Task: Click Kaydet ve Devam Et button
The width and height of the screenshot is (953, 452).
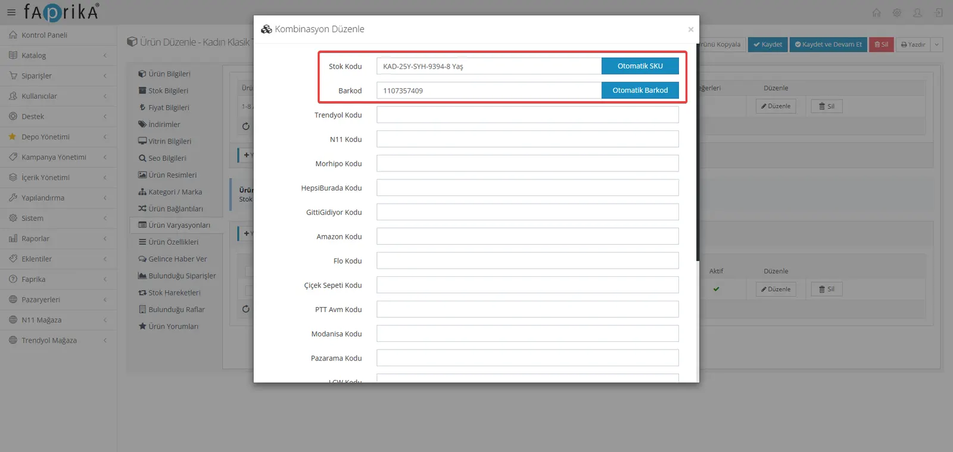Action: point(829,45)
